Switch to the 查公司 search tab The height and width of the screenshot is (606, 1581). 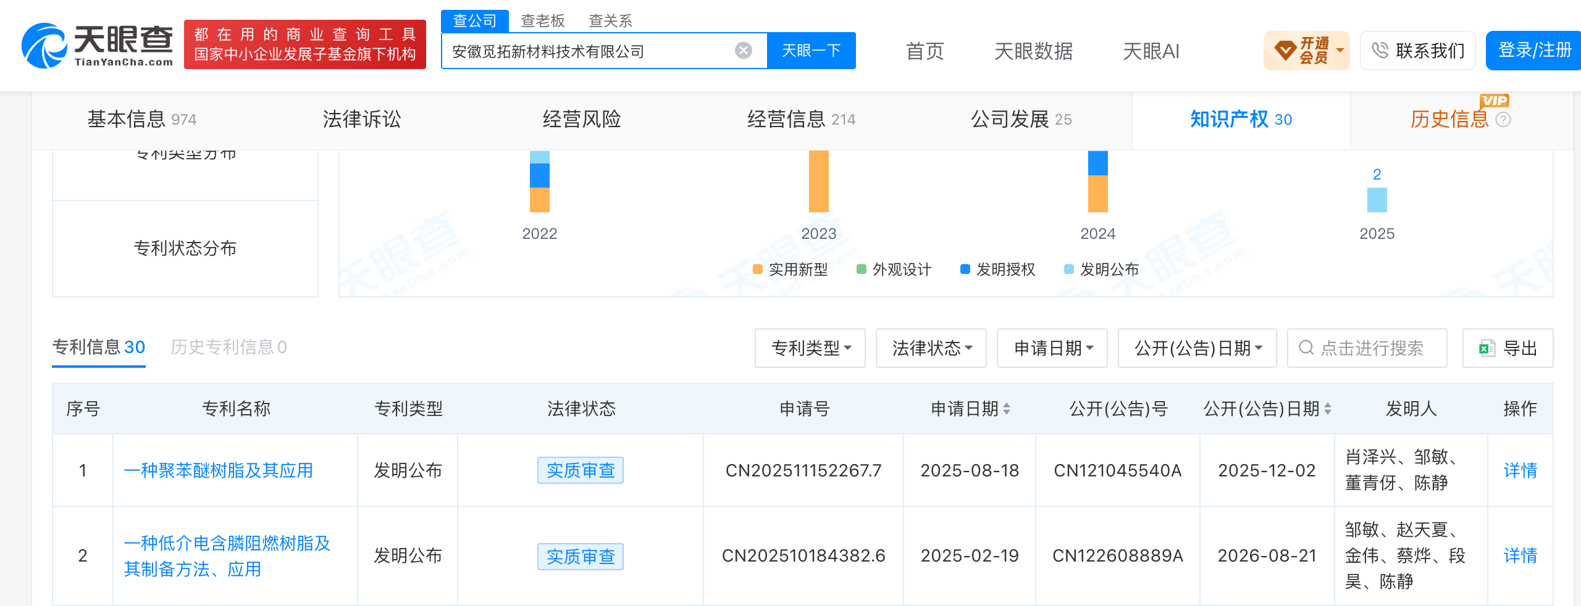click(475, 21)
